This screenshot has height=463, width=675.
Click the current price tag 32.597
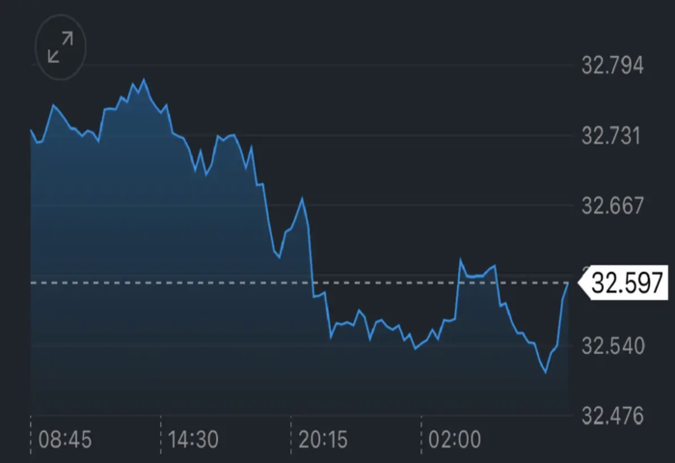coord(627,283)
